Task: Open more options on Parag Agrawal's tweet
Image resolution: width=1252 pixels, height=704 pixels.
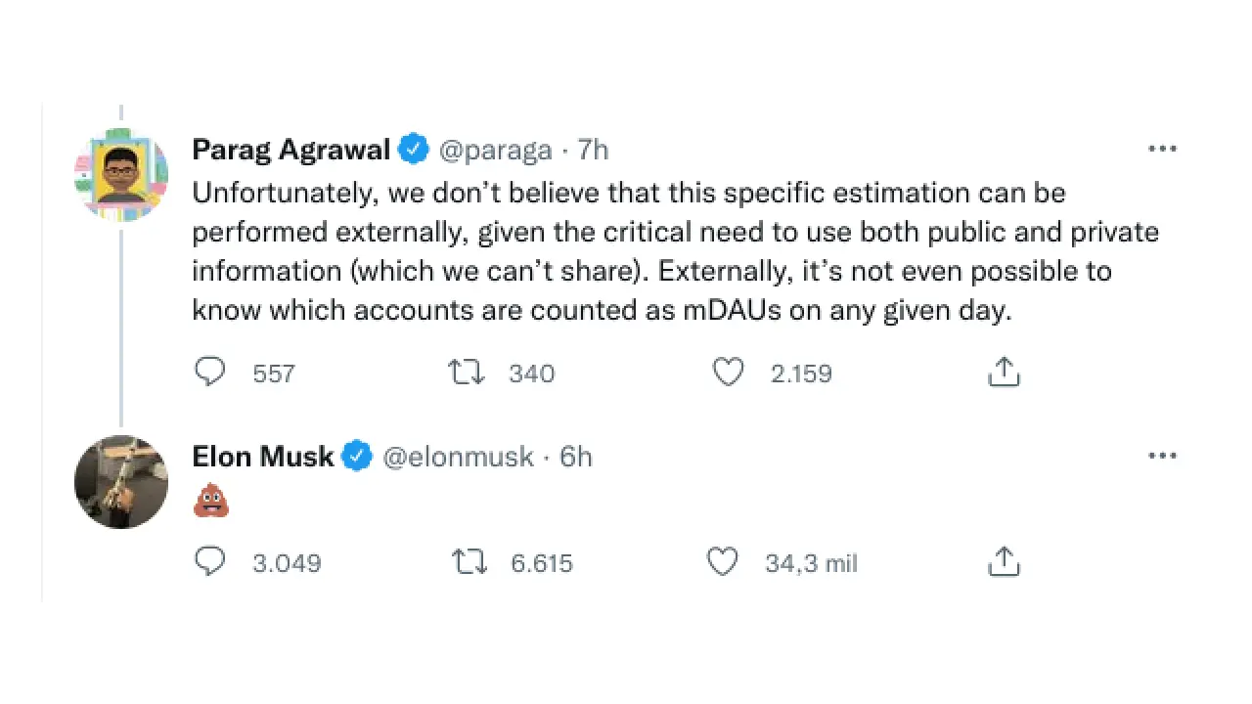Action: 1161,149
